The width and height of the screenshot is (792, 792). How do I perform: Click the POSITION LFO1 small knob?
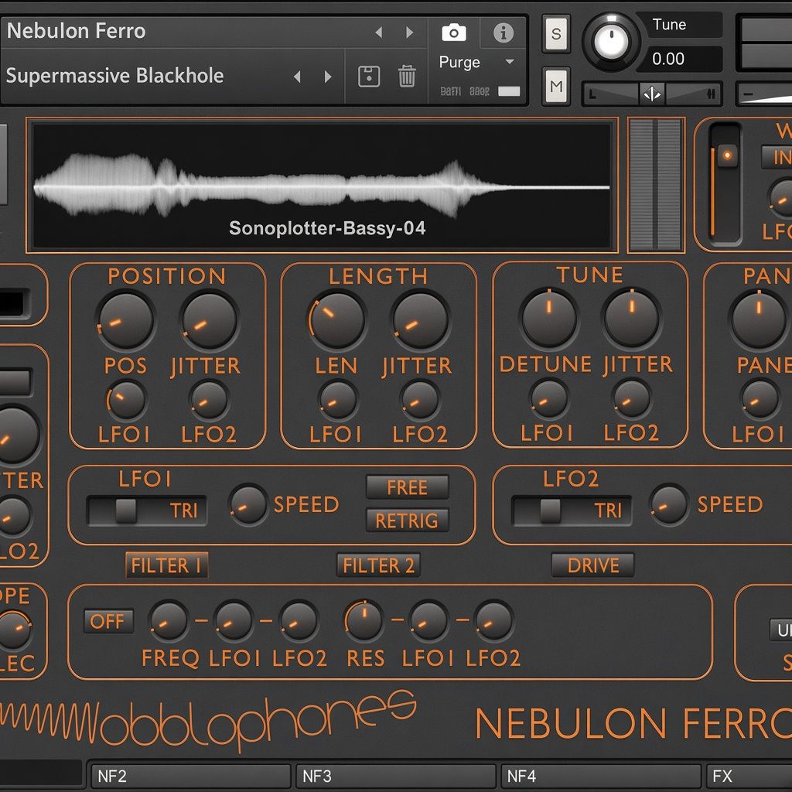126,400
